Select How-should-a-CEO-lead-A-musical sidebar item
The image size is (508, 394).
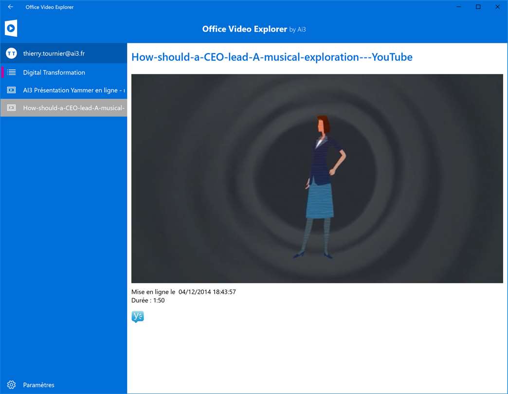coord(63,108)
